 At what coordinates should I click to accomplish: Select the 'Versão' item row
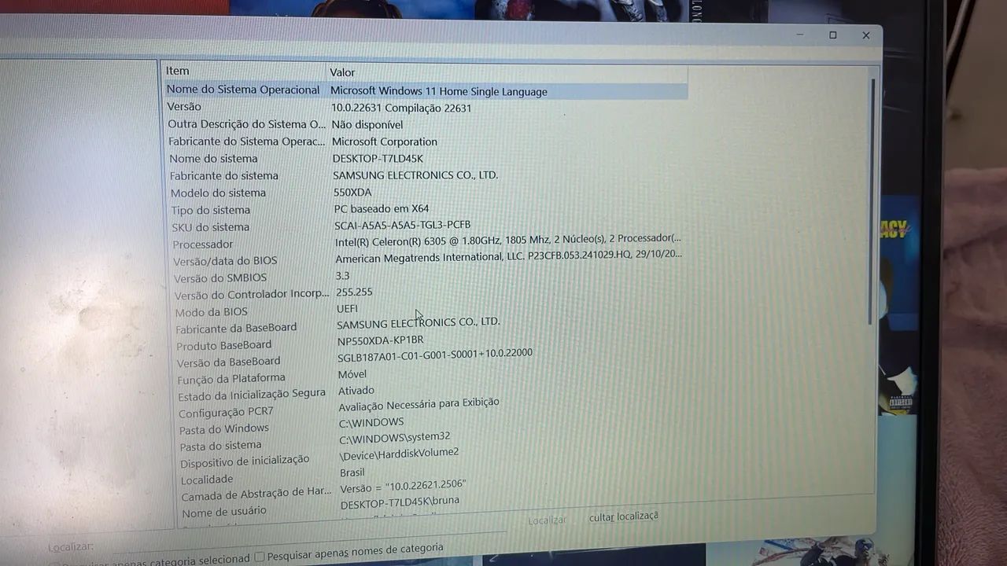(184, 106)
